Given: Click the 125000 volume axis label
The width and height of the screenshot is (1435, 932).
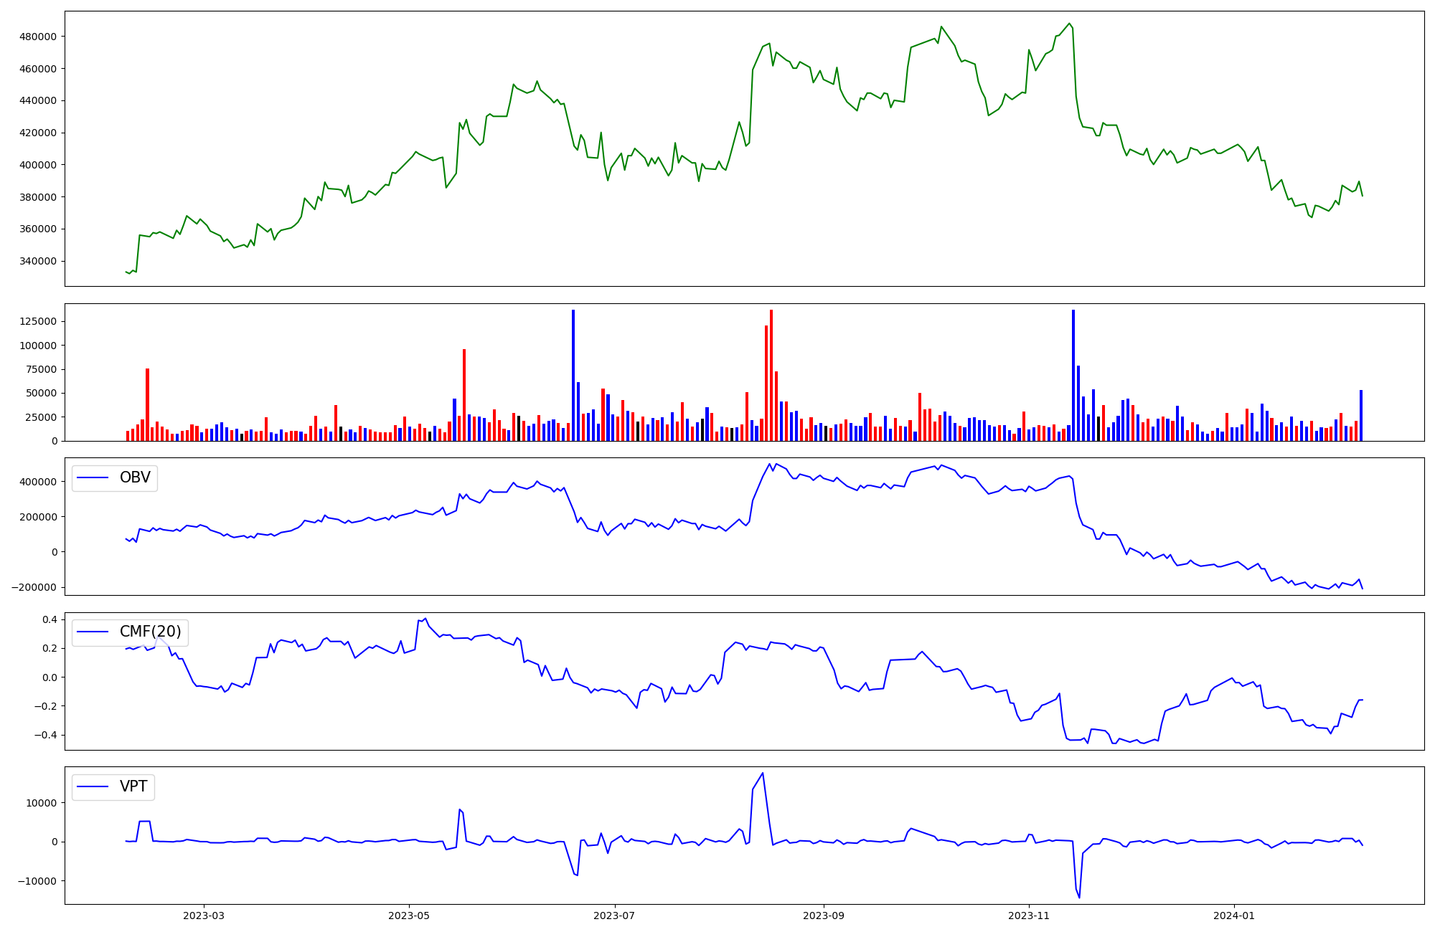Looking at the screenshot, I should click(39, 321).
